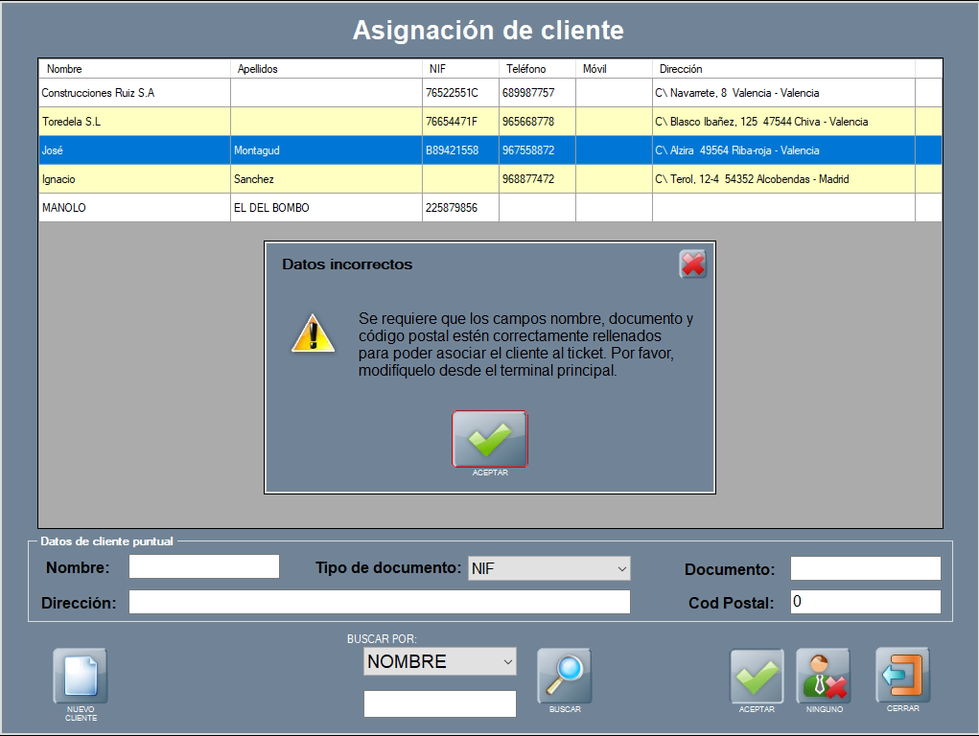The width and height of the screenshot is (979, 736).
Task: Focus the Documento text field
Action: (865, 568)
